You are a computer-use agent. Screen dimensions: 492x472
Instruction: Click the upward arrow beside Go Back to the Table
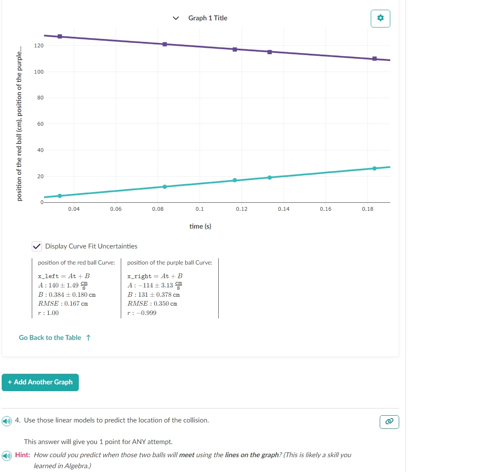tap(88, 337)
